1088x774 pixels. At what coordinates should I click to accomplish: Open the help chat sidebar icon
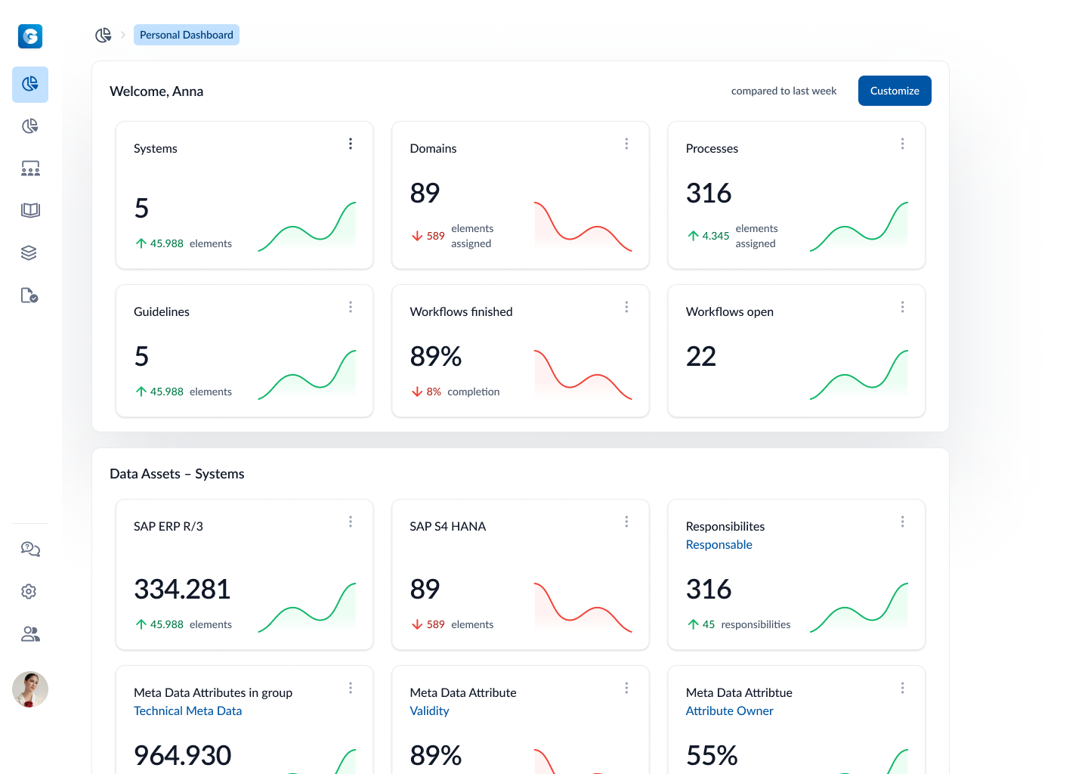click(30, 550)
